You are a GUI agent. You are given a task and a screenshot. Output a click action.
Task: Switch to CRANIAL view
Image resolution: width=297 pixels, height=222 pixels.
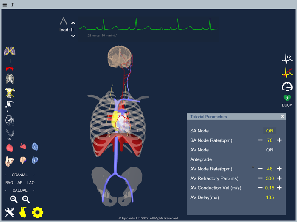(x=20, y=175)
